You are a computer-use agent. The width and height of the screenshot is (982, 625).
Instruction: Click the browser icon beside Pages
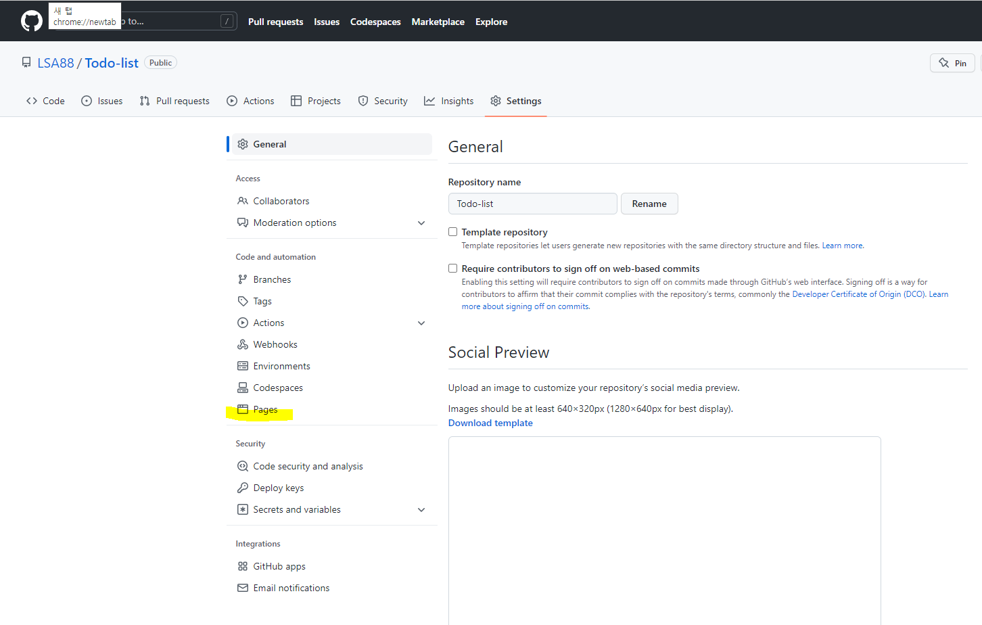(243, 409)
